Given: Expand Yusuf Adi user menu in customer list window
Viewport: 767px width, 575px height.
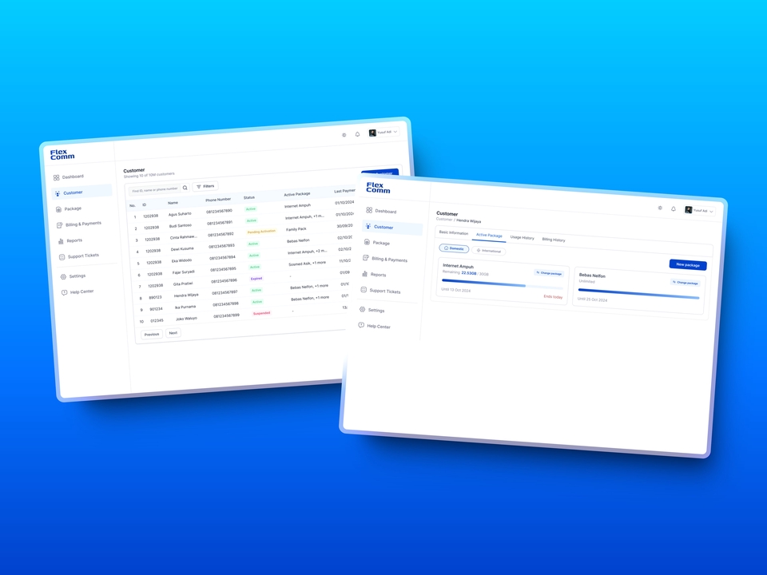Looking at the screenshot, I should pos(383,132).
